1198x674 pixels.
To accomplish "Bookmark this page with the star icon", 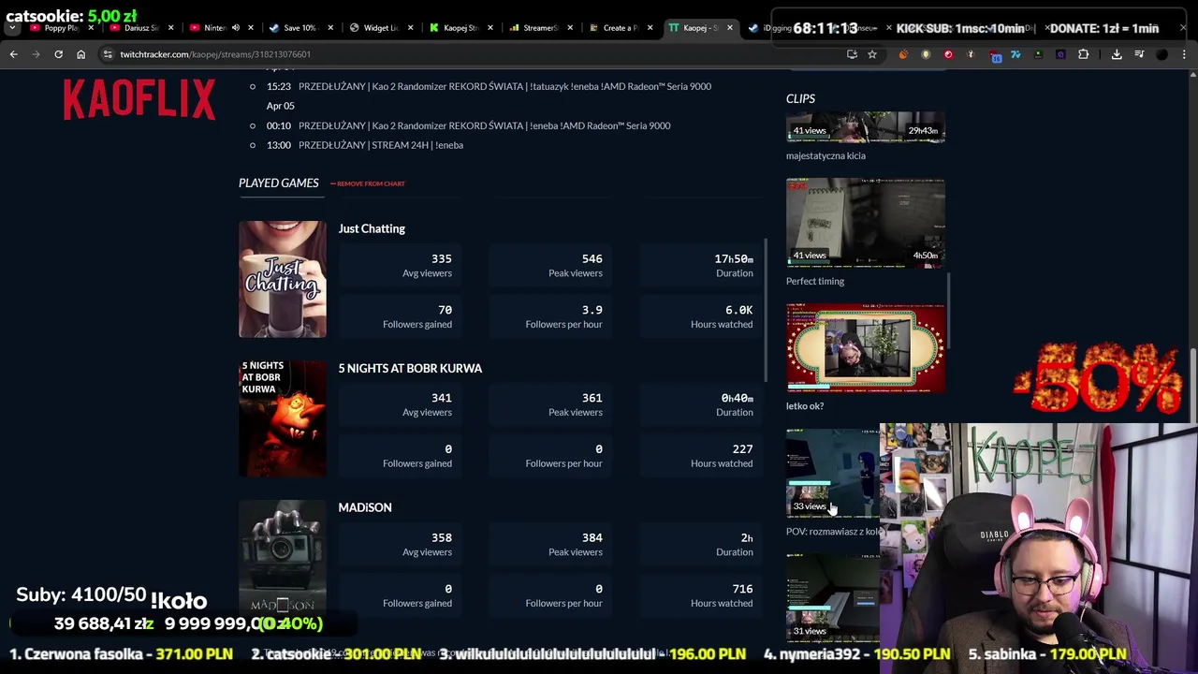I will (x=872, y=54).
